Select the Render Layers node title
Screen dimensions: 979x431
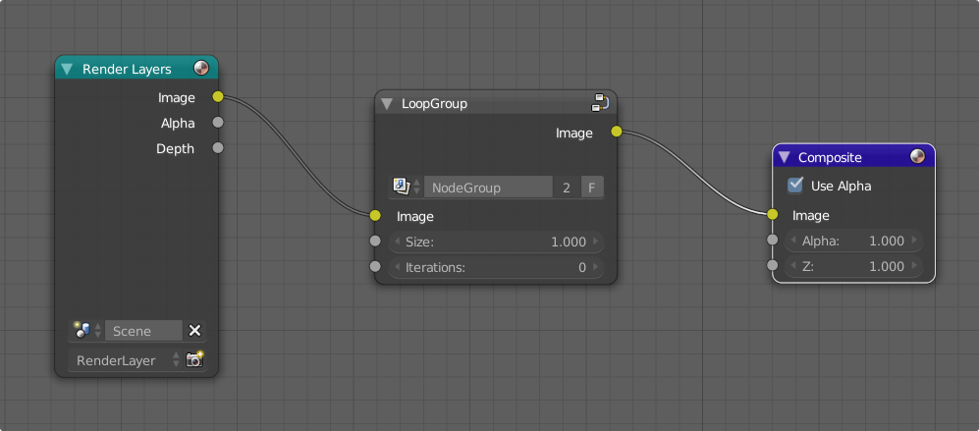tap(127, 69)
